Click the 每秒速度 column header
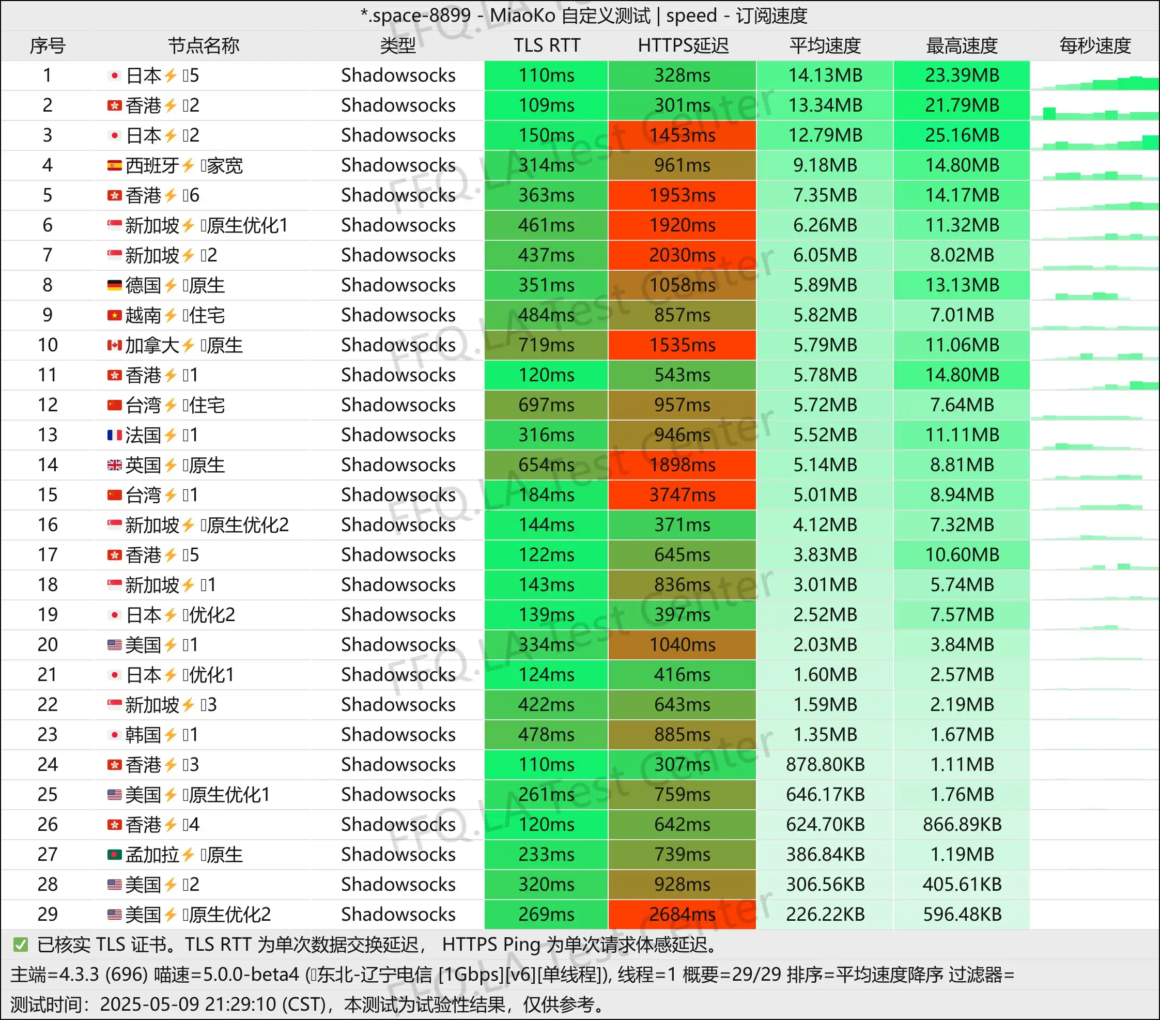The image size is (1160, 1020). pos(1095,45)
